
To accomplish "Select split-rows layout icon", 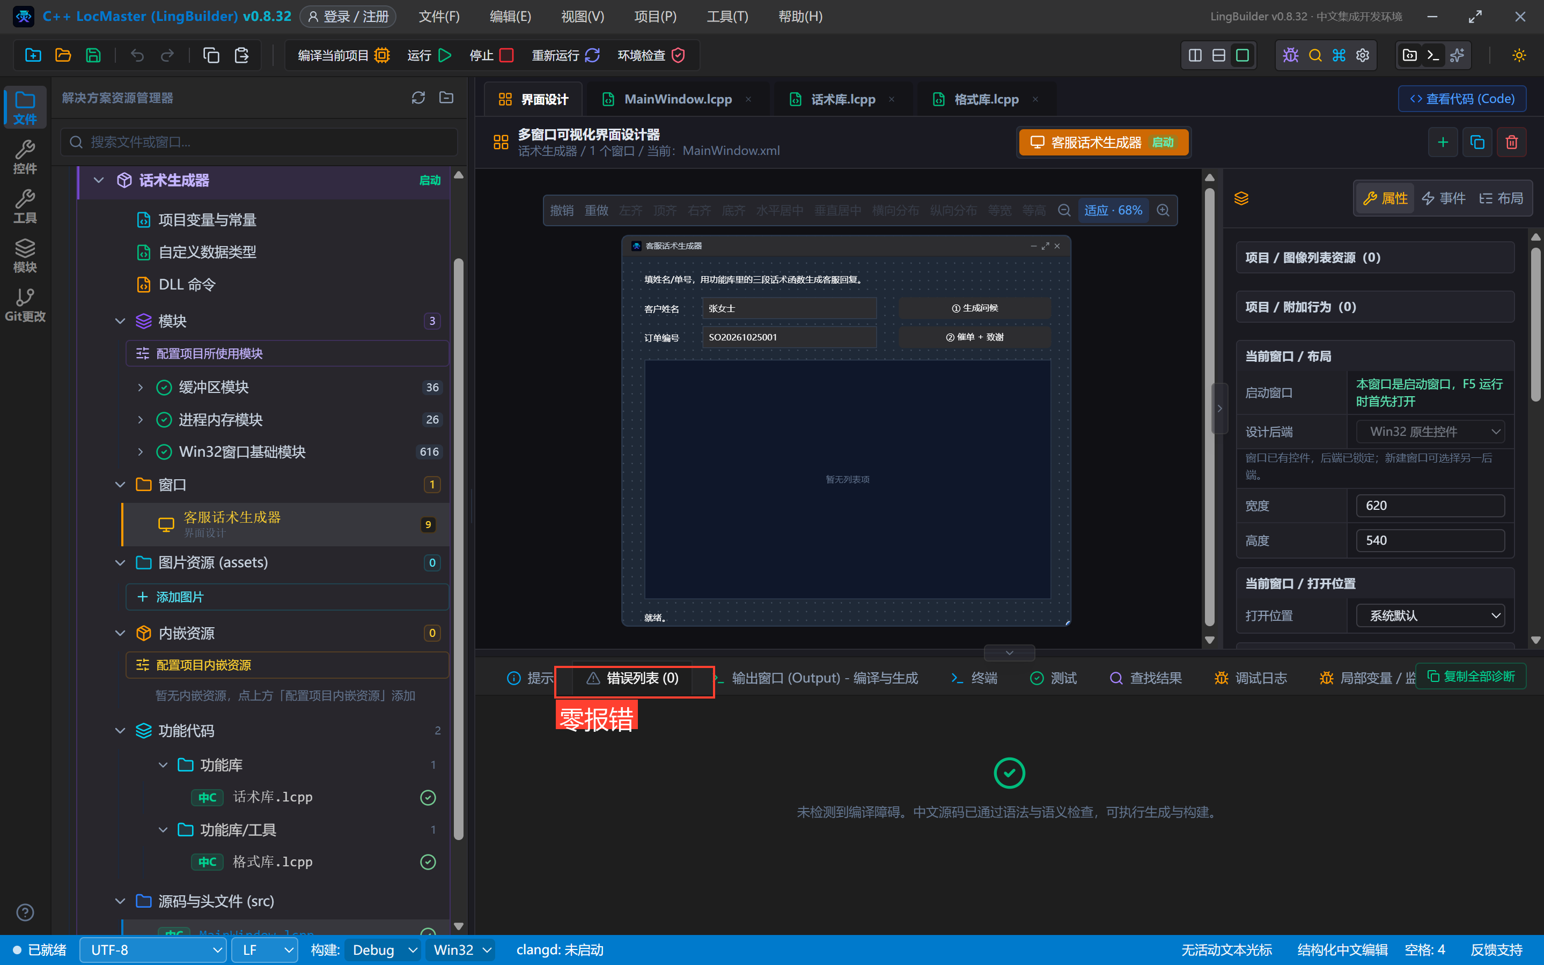I will pos(1219,56).
